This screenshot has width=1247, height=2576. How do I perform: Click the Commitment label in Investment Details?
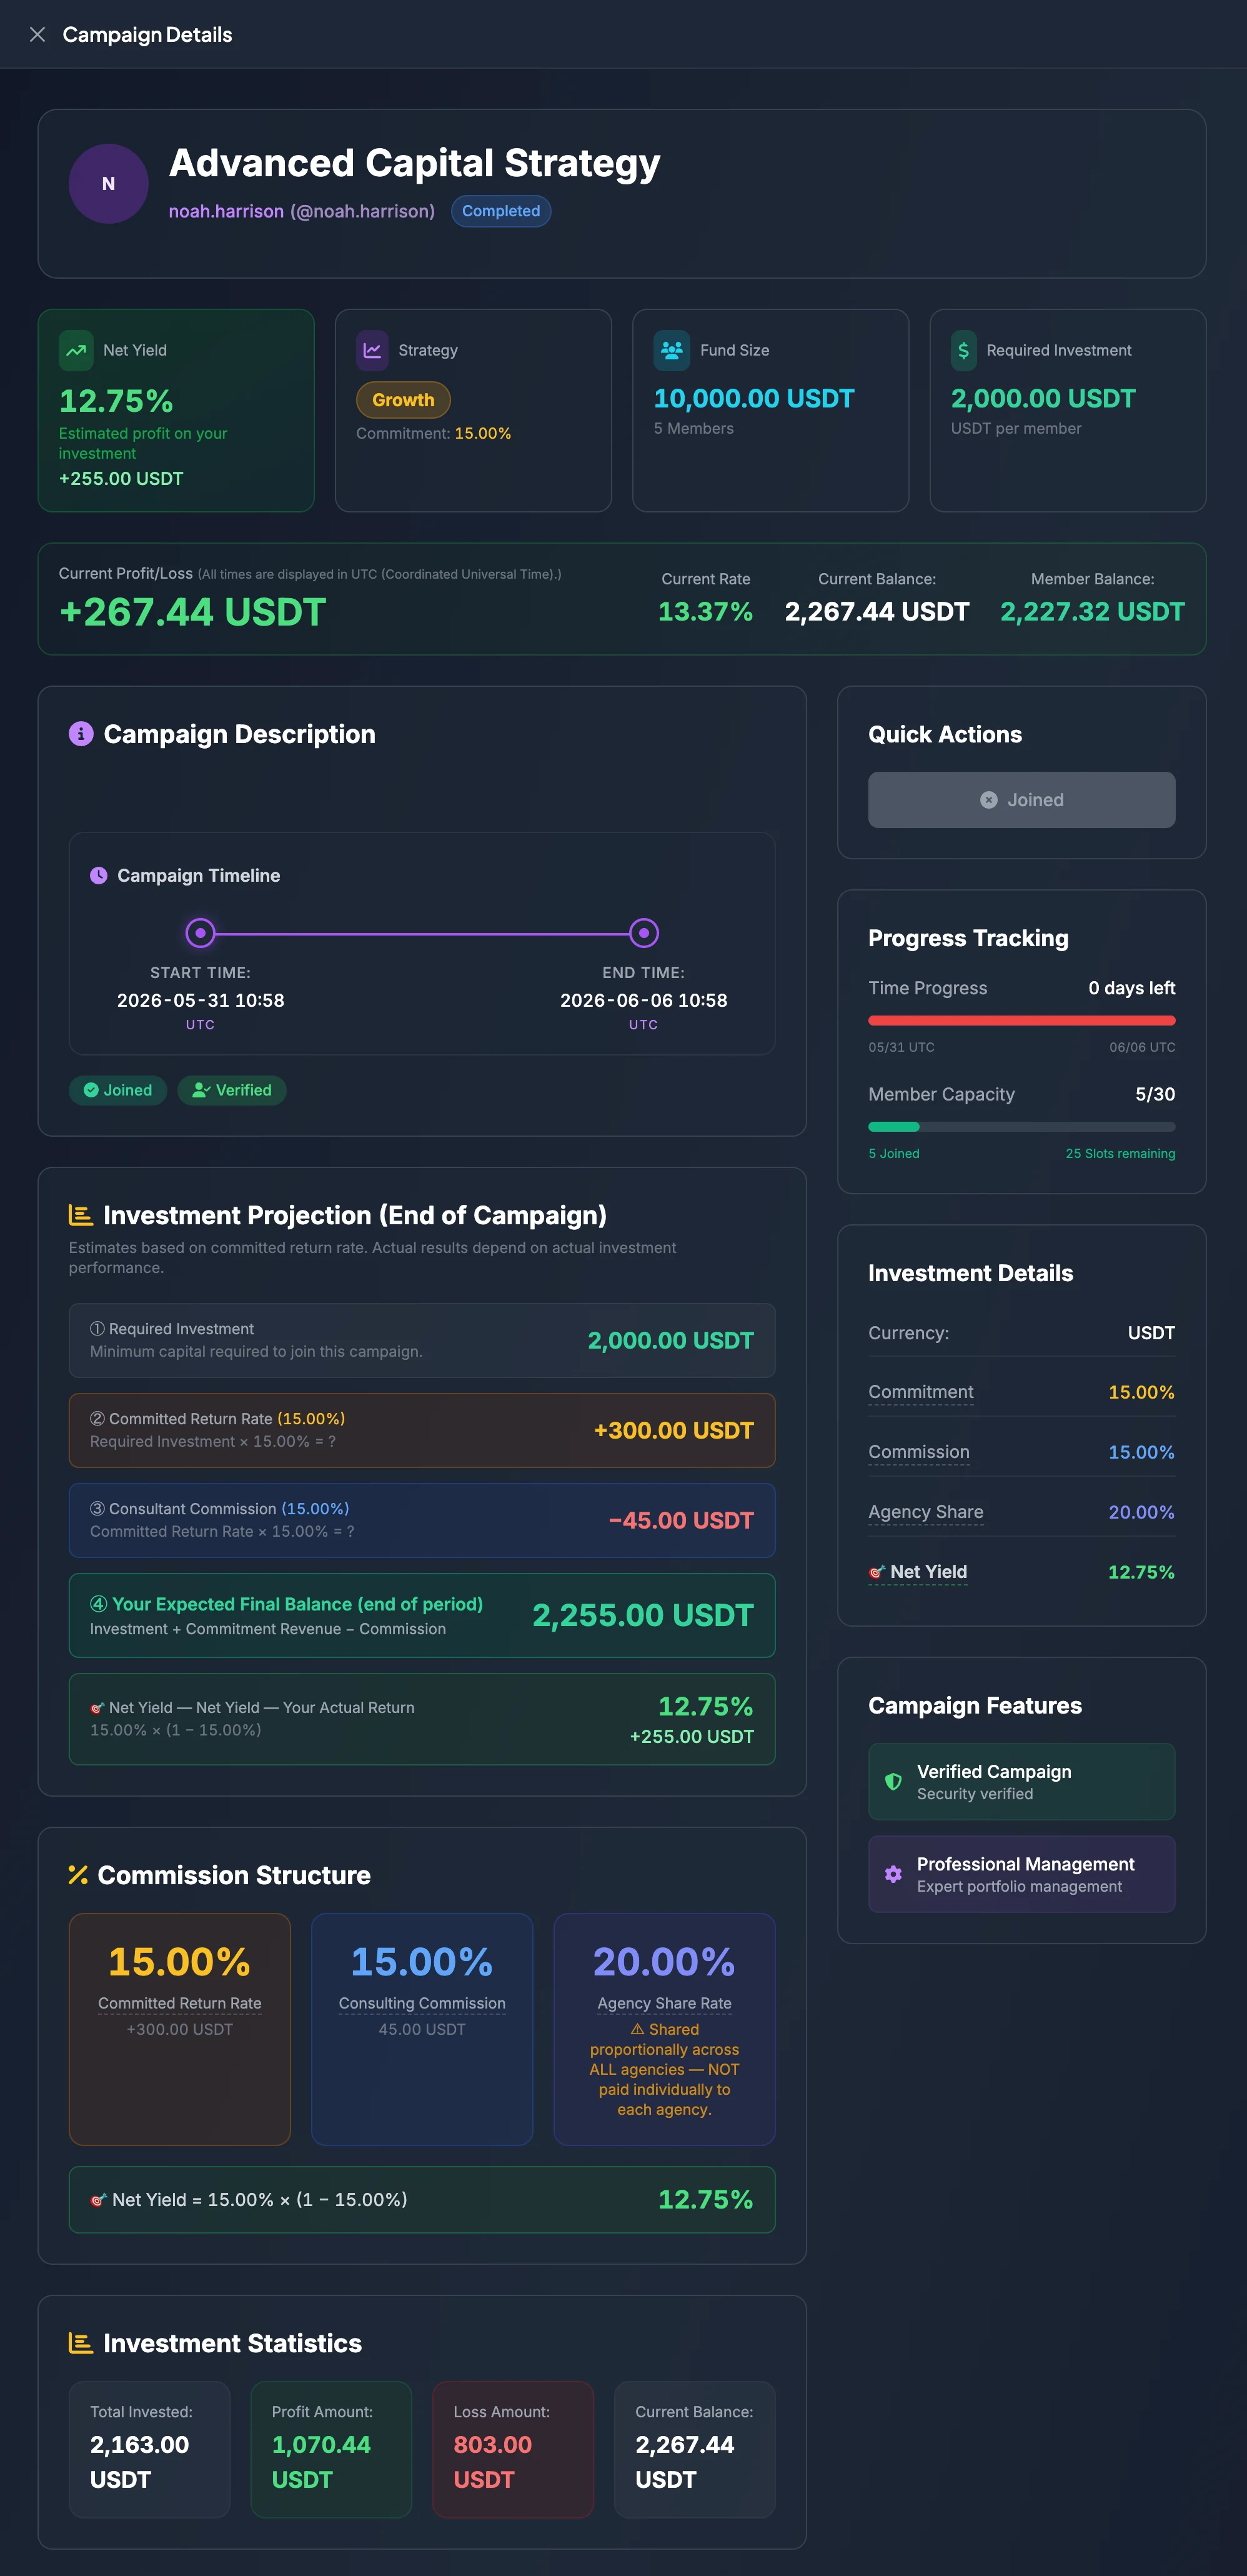coord(921,1392)
